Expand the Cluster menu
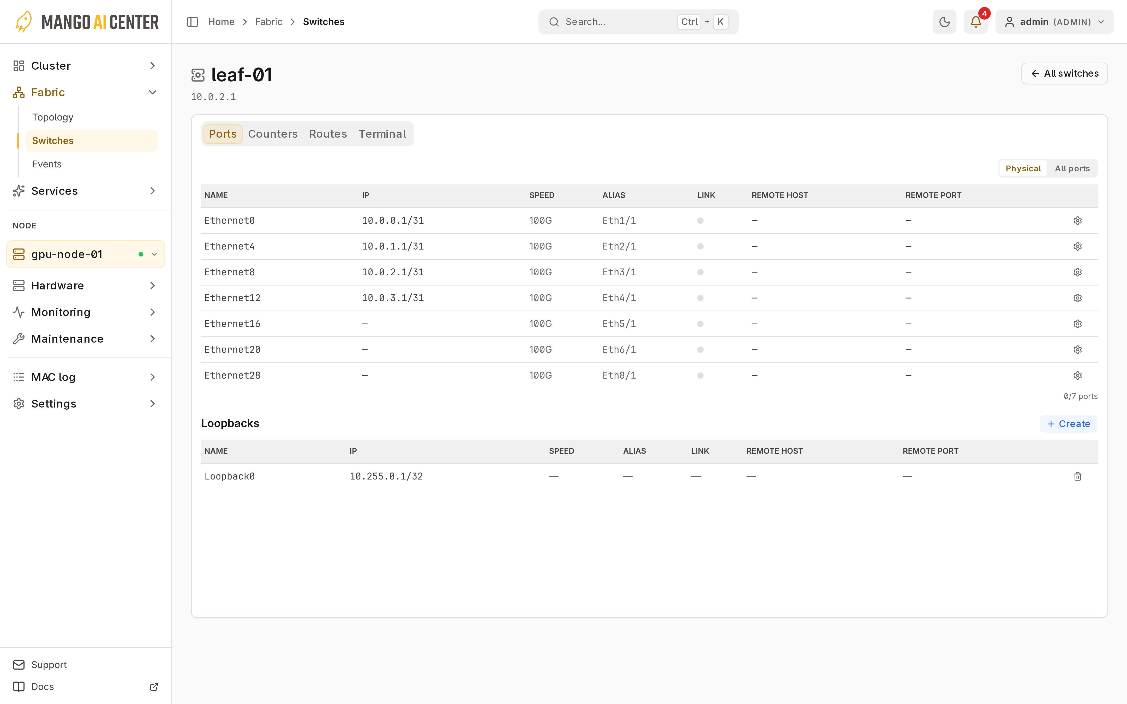 tap(86, 66)
